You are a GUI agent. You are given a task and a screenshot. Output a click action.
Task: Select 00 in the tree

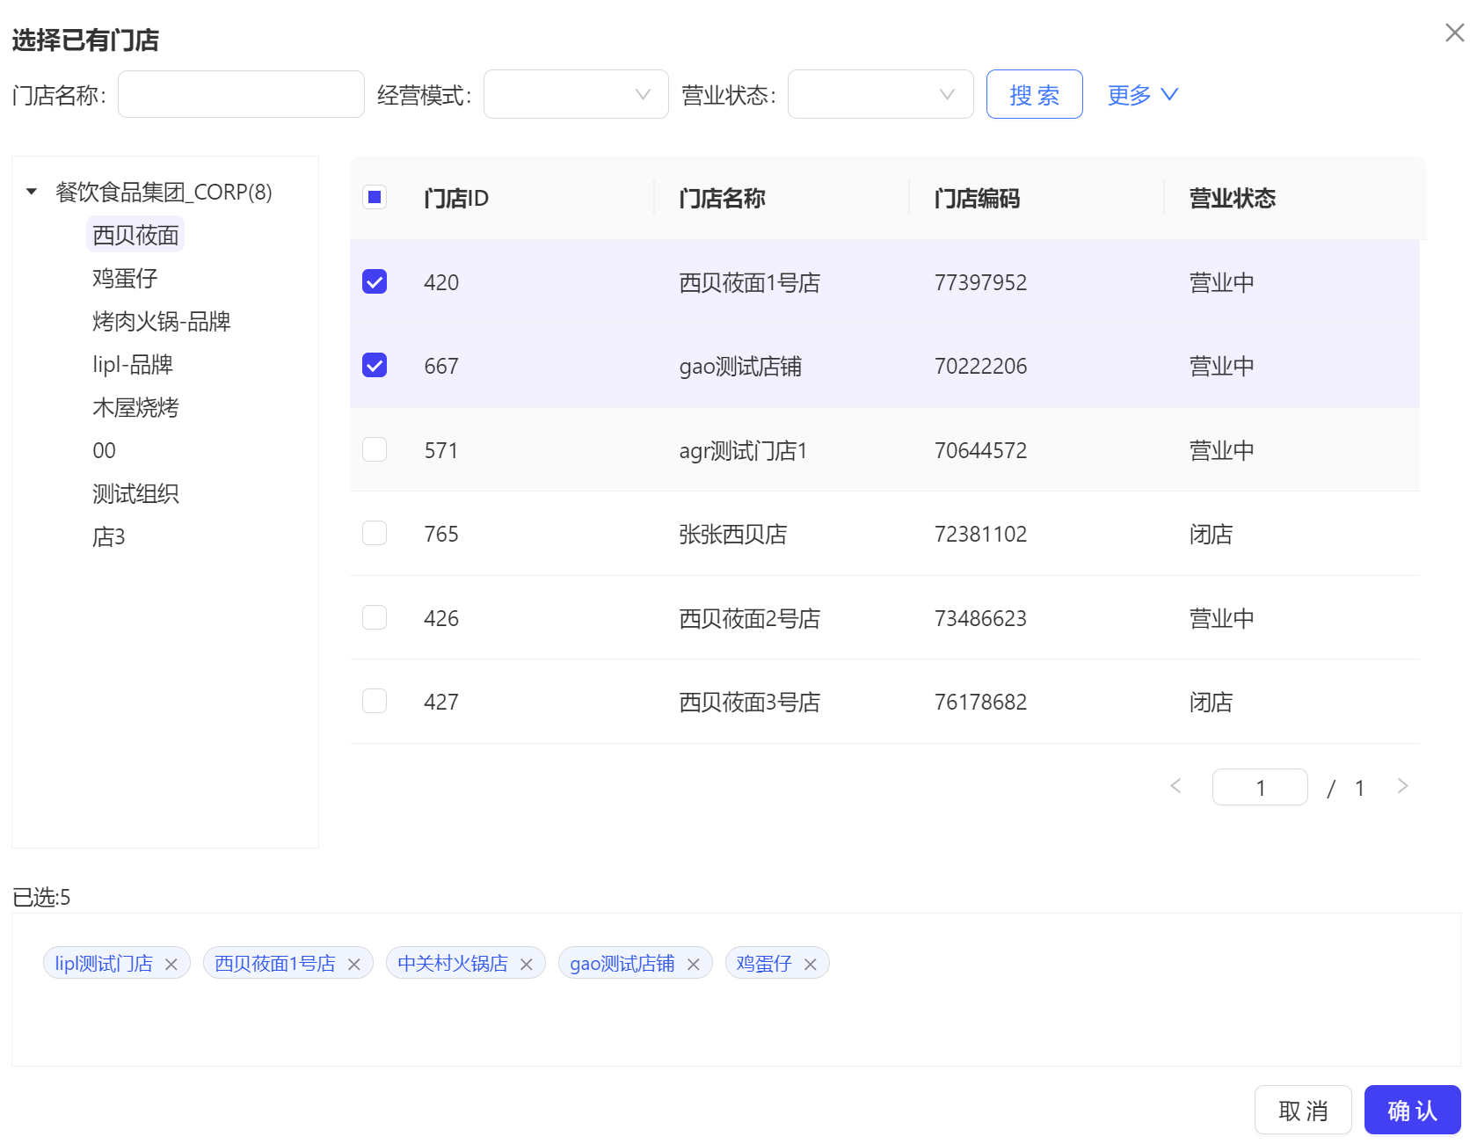tap(104, 450)
